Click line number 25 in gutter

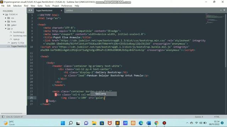pos(32,98)
